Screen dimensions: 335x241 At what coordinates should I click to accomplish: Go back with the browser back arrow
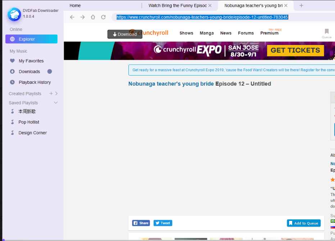click(72, 17)
